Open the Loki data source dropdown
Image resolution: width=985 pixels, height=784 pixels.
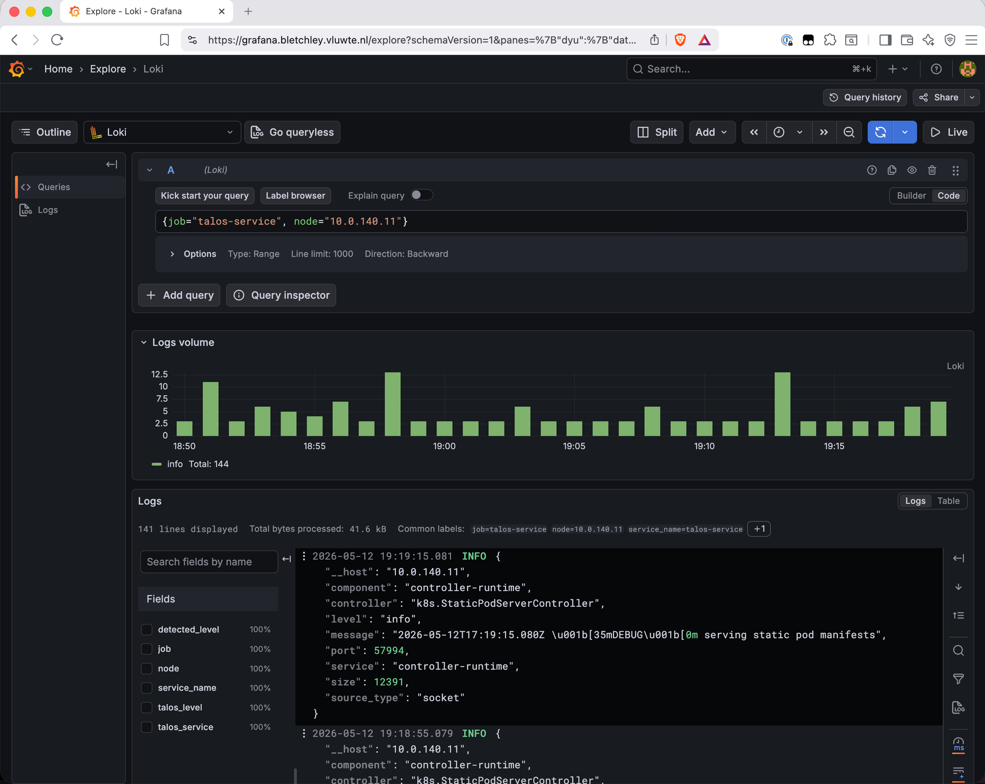pyautogui.click(x=162, y=132)
